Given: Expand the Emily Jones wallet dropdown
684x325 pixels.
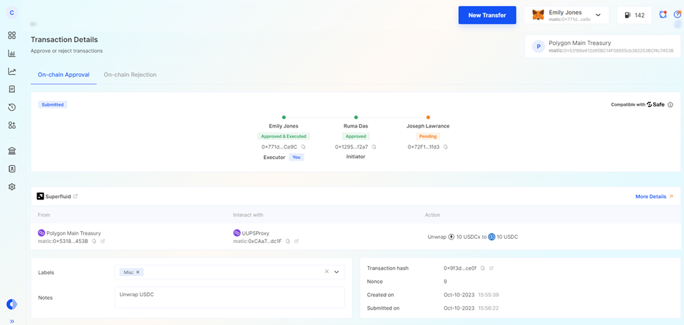Looking at the screenshot, I should coord(598,15).
